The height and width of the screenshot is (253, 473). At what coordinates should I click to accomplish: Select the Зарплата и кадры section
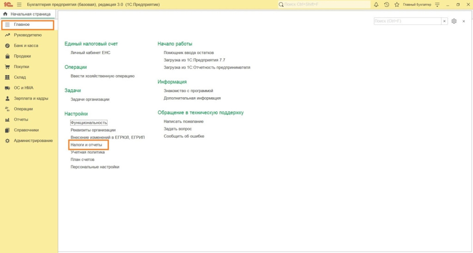tap(31, 99)
